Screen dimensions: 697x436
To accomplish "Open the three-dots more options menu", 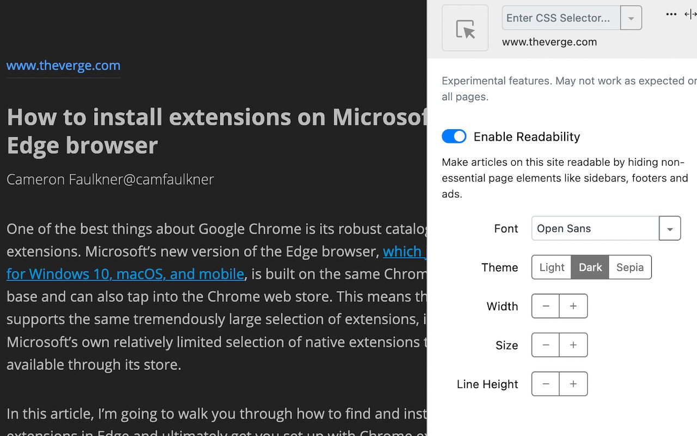I will pyautogui.click(x=671, y=14).
